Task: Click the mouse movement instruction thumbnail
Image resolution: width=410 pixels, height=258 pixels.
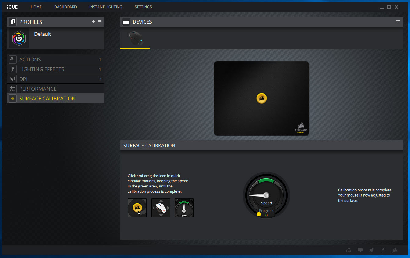Action: coord(161,208)
